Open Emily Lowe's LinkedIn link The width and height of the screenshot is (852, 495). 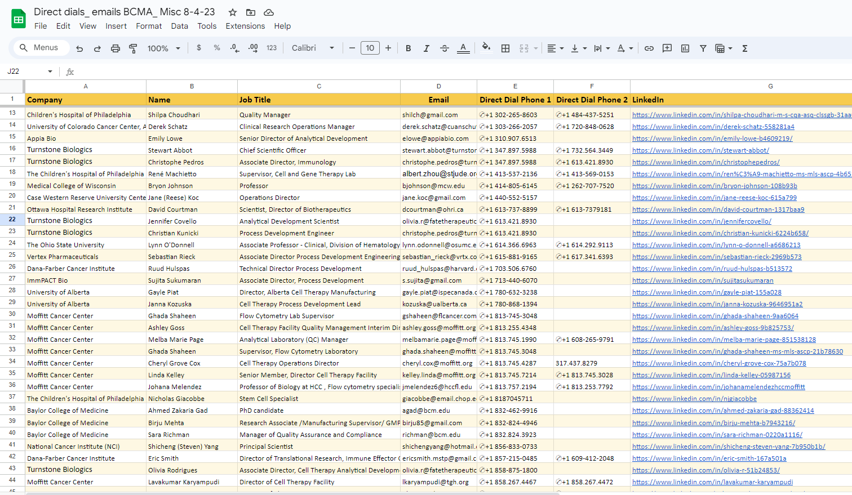712,139
